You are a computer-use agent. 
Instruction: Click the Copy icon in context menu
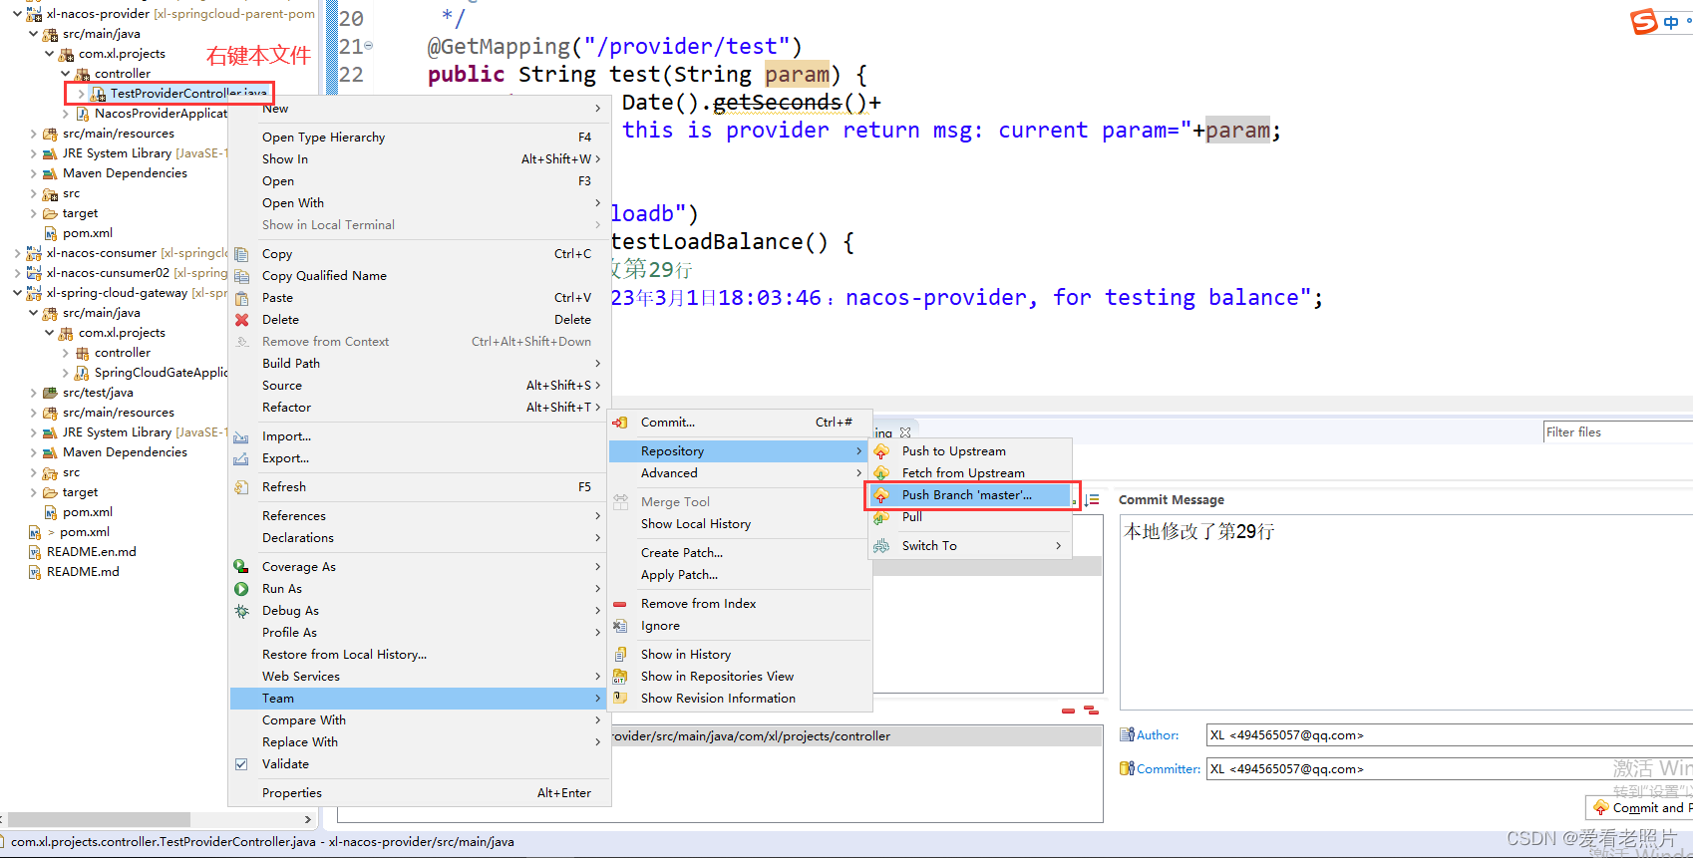click(x=241, y=254)
